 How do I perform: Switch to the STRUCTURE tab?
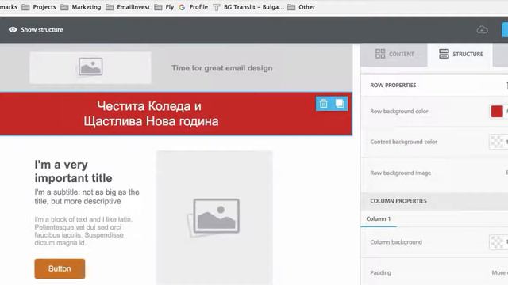460,54
